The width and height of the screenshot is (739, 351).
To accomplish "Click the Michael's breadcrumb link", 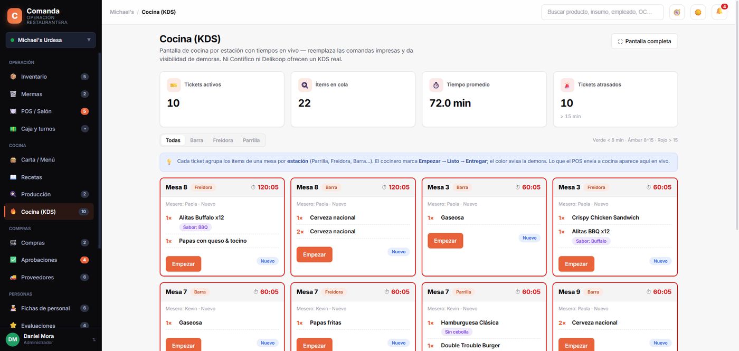I will click(x=122, y=12).
